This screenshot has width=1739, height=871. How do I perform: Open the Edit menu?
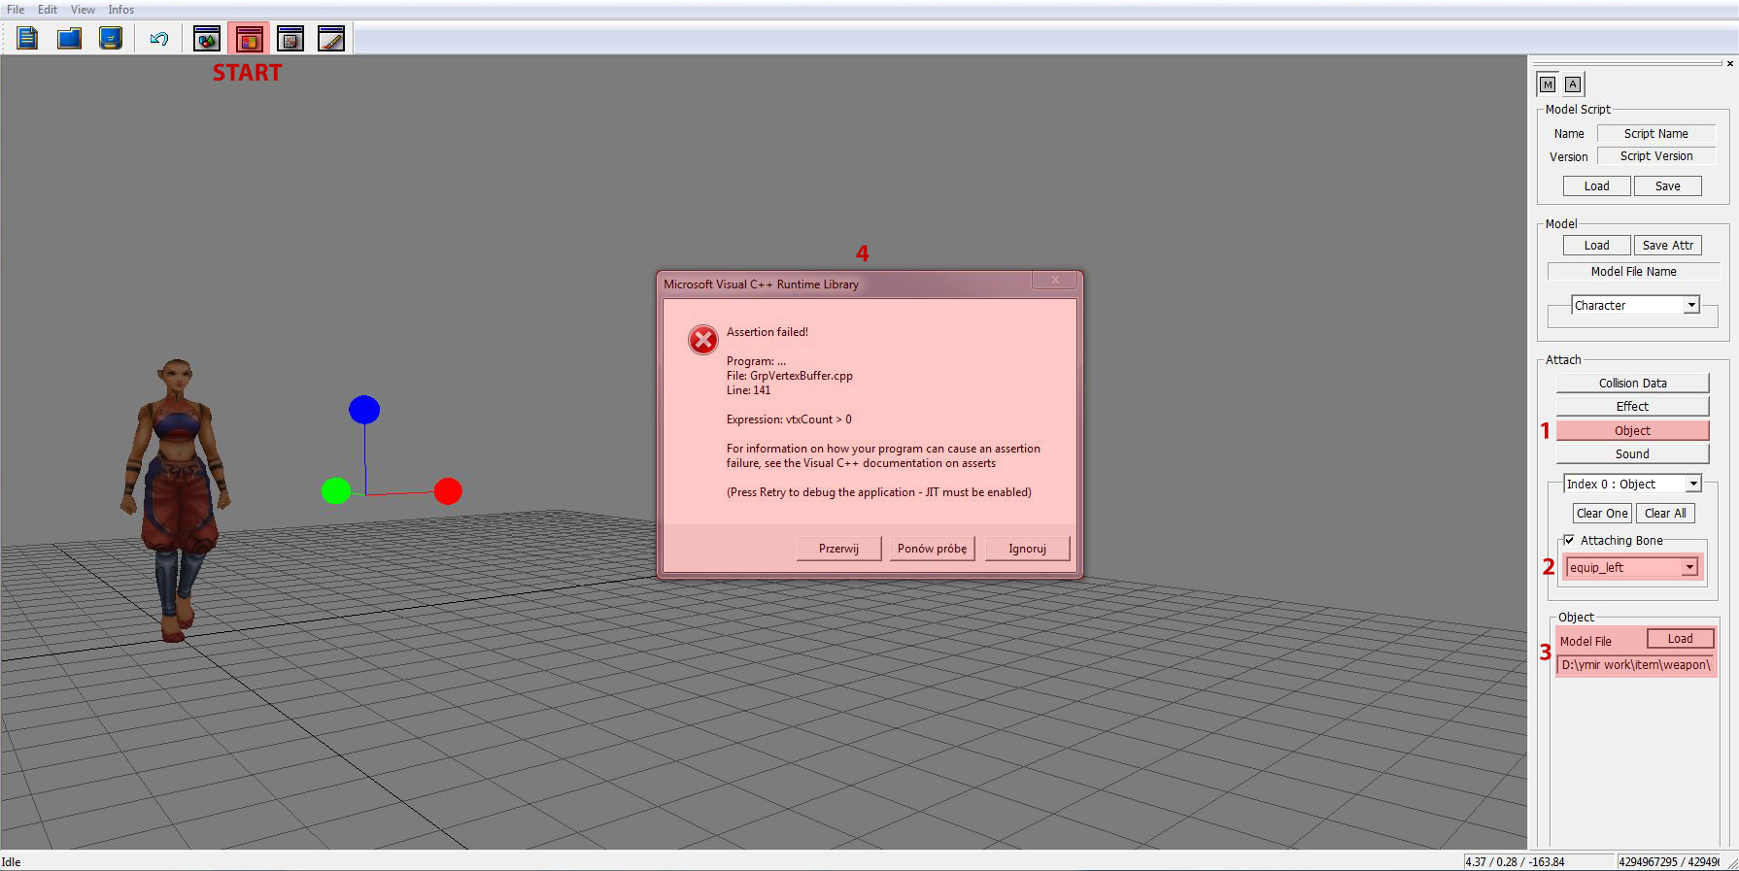(48, 10)
